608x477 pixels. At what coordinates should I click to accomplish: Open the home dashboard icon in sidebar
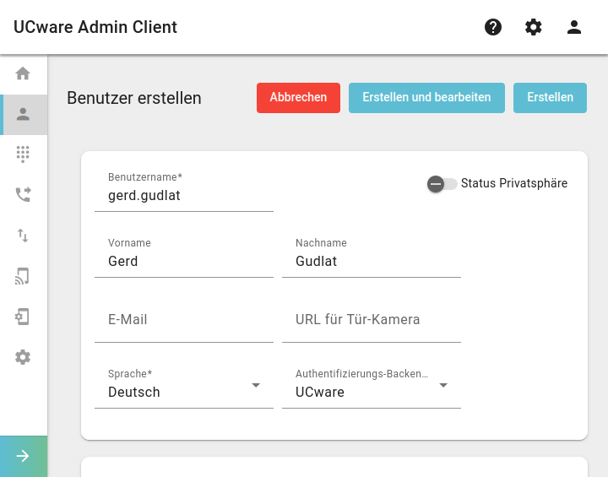click(x=23, y=73)
